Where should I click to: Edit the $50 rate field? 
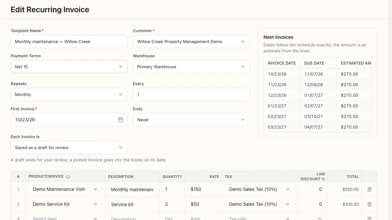coord(204,204)
